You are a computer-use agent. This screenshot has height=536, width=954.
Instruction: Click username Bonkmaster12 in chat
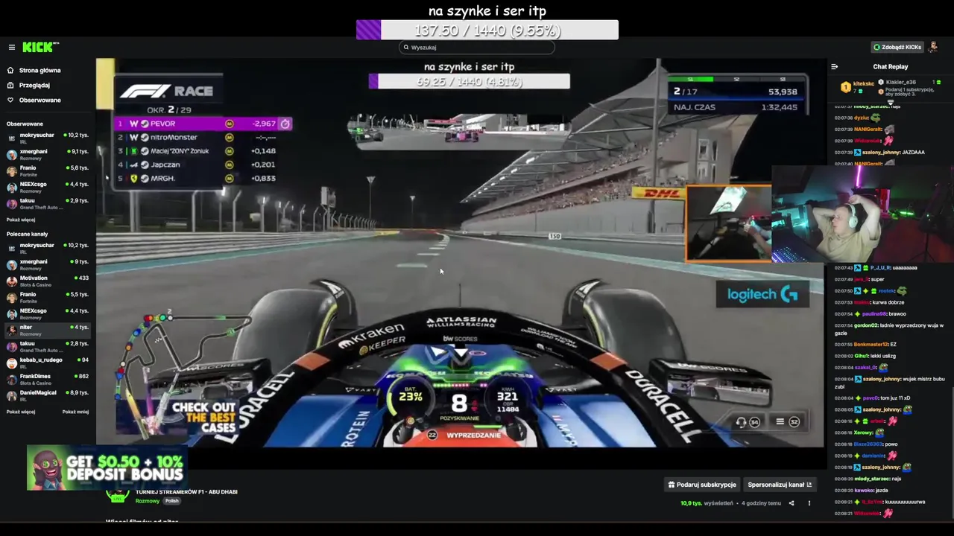point(871,344)
